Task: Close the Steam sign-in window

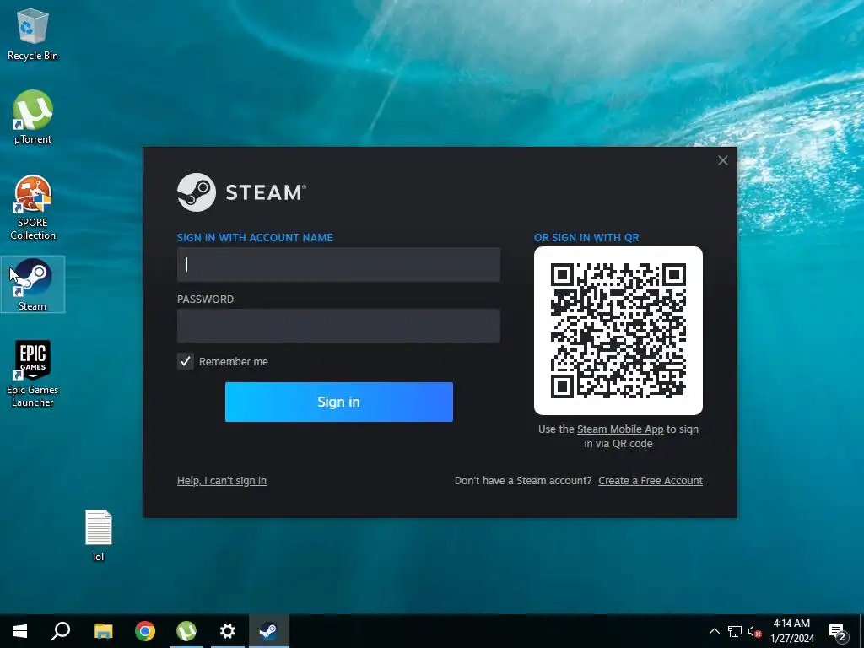Action: [x=722, y=160]
